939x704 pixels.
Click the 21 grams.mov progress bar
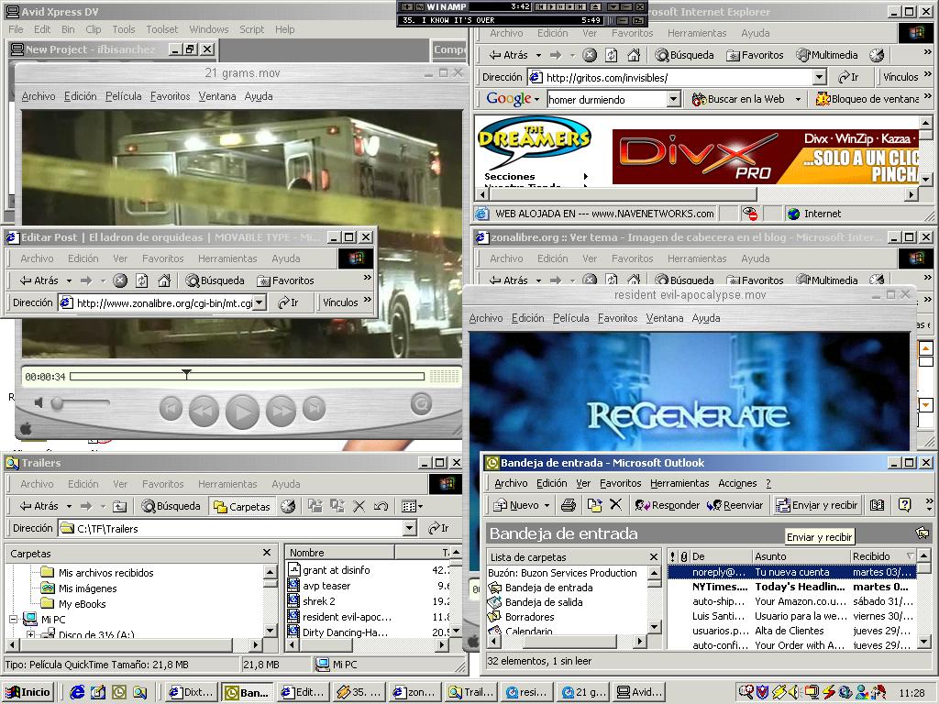(248, 377)
